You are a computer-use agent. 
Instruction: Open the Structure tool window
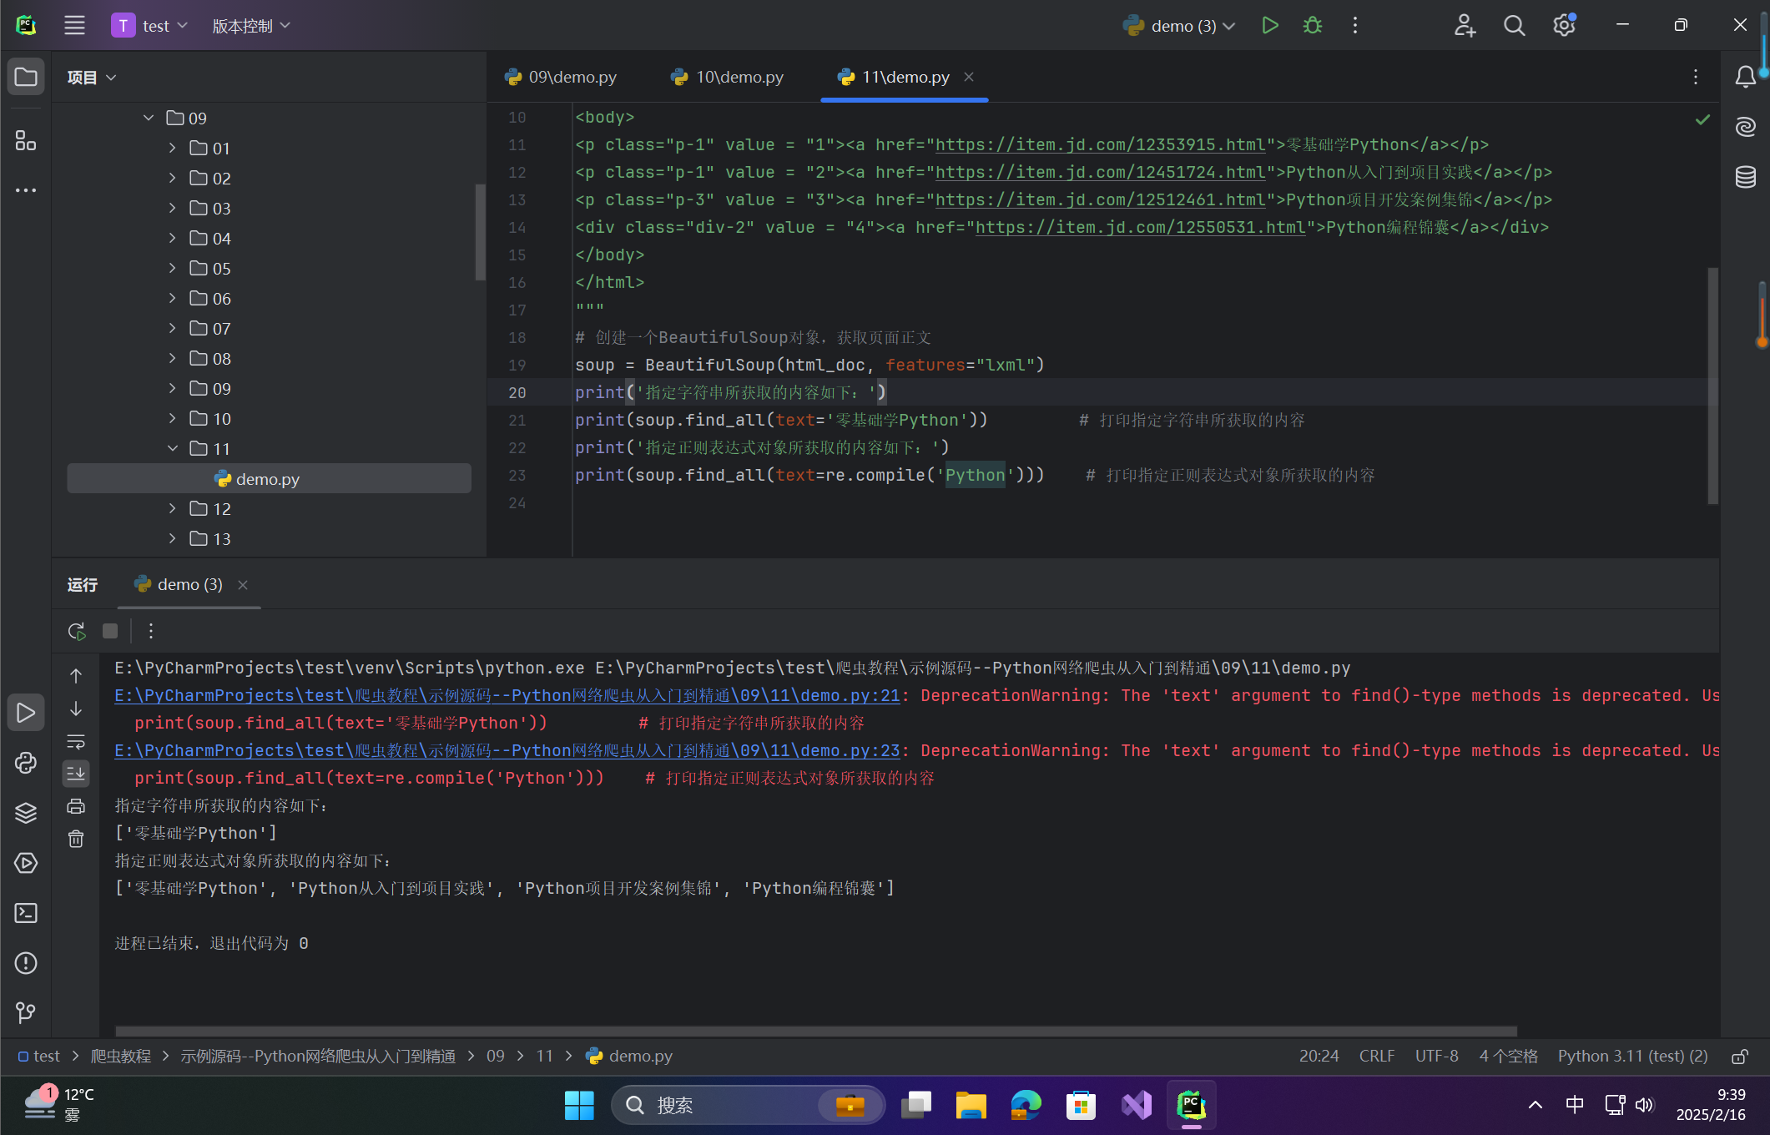click(26, 140)
